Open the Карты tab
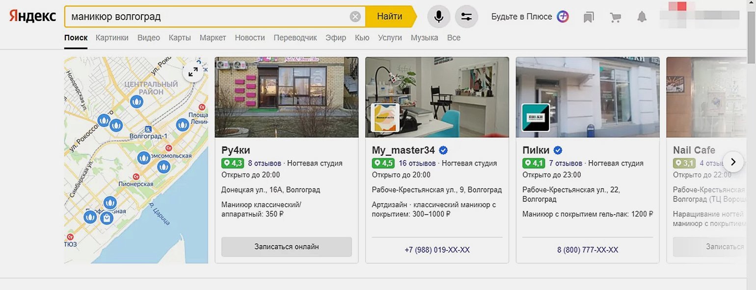756x290 pixels. click(180, 38)
